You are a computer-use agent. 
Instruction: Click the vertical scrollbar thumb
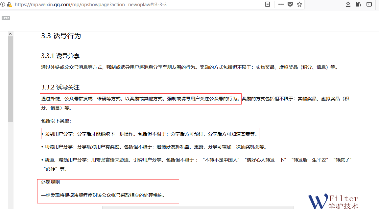click(10, 79)
